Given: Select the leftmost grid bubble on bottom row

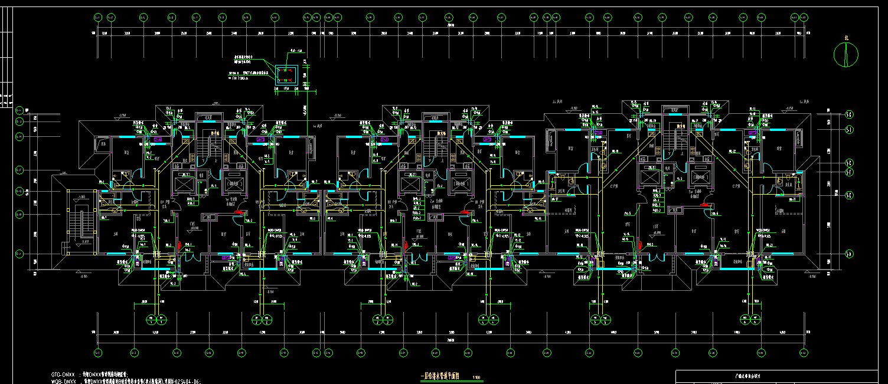Looking at the screenshot, I should pyautogui.click(x=97, y=353).
